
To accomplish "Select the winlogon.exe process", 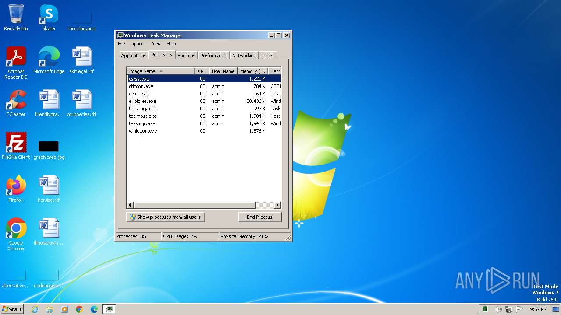I will [x=204, y=131].
